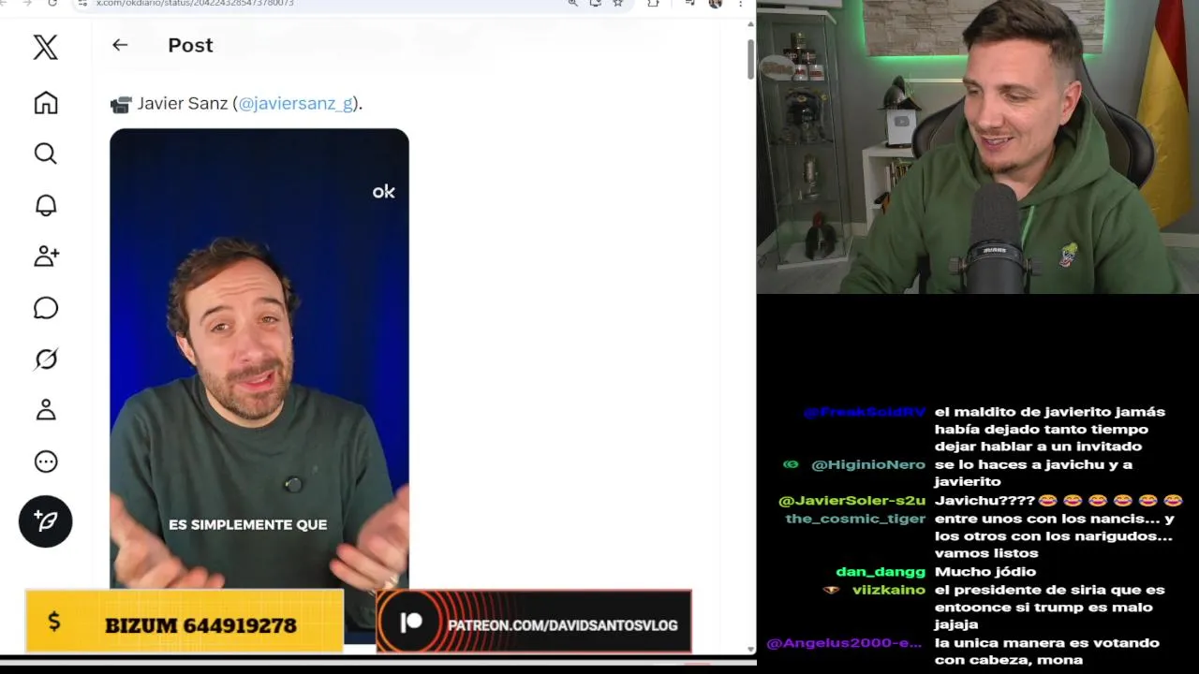Open the follow people icon
The image size is (1199, 674).
(x=45, y=256)
